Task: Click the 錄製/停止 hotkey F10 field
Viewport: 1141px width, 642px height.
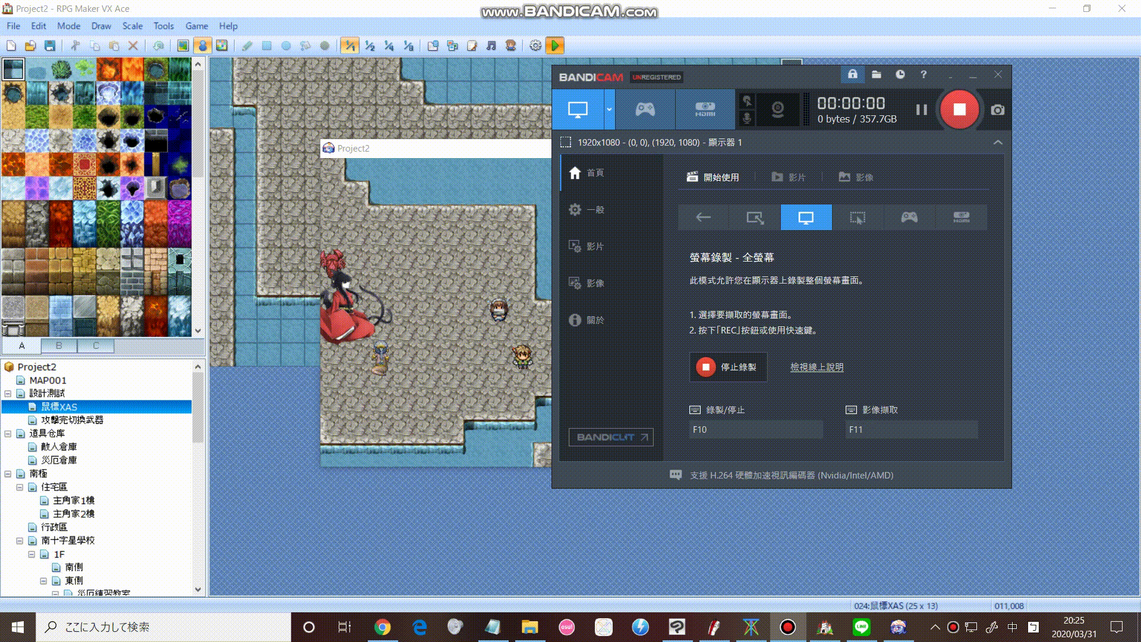Action: 757,429
